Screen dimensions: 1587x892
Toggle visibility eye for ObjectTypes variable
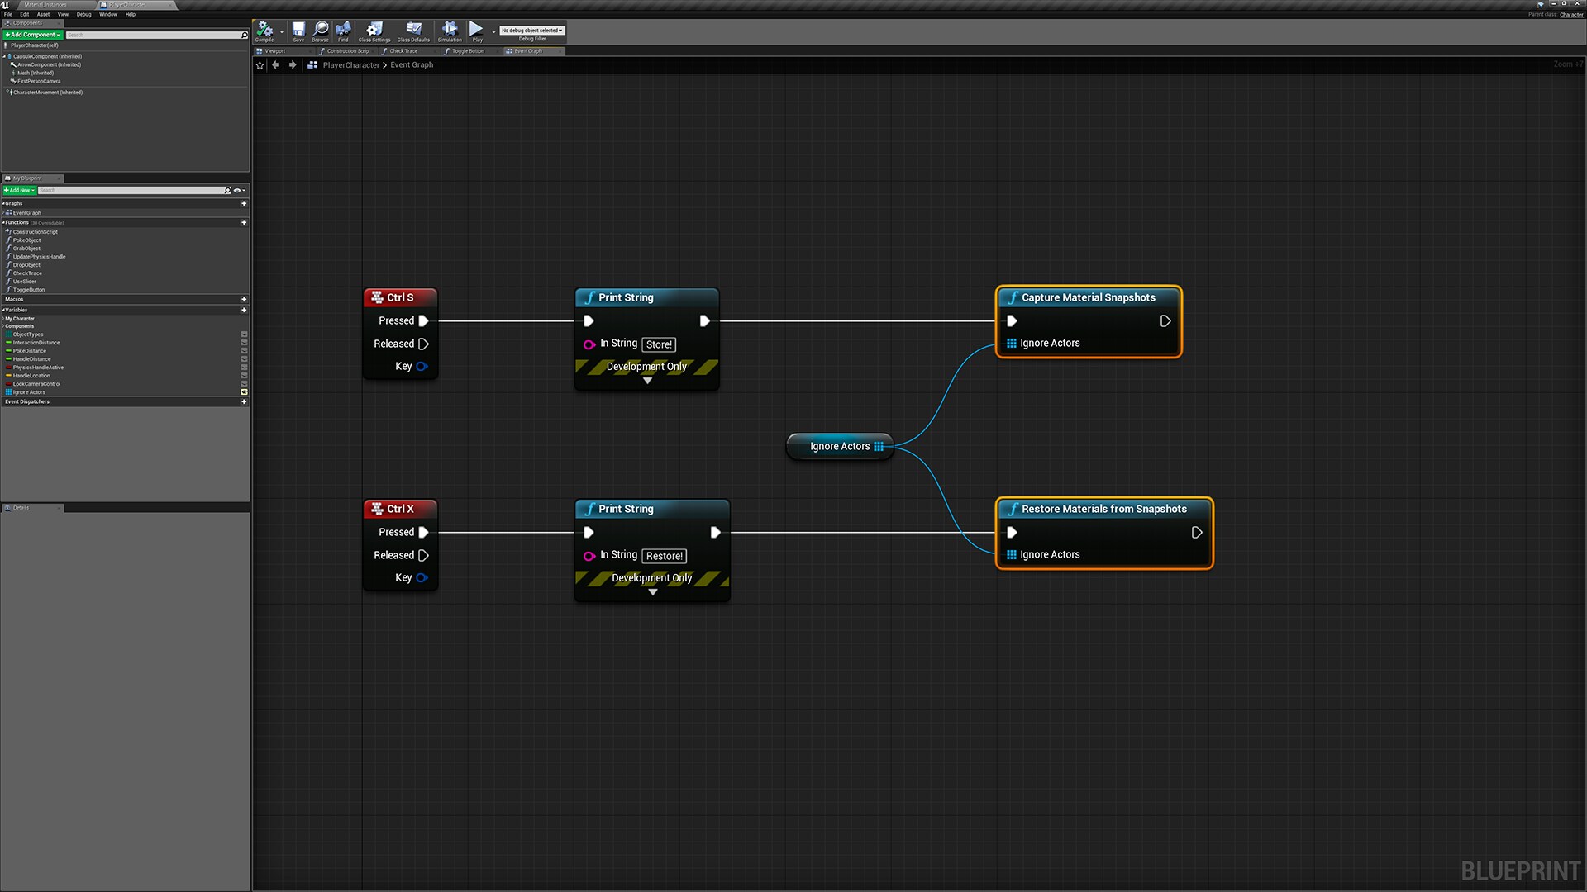(x=244, y=334)
